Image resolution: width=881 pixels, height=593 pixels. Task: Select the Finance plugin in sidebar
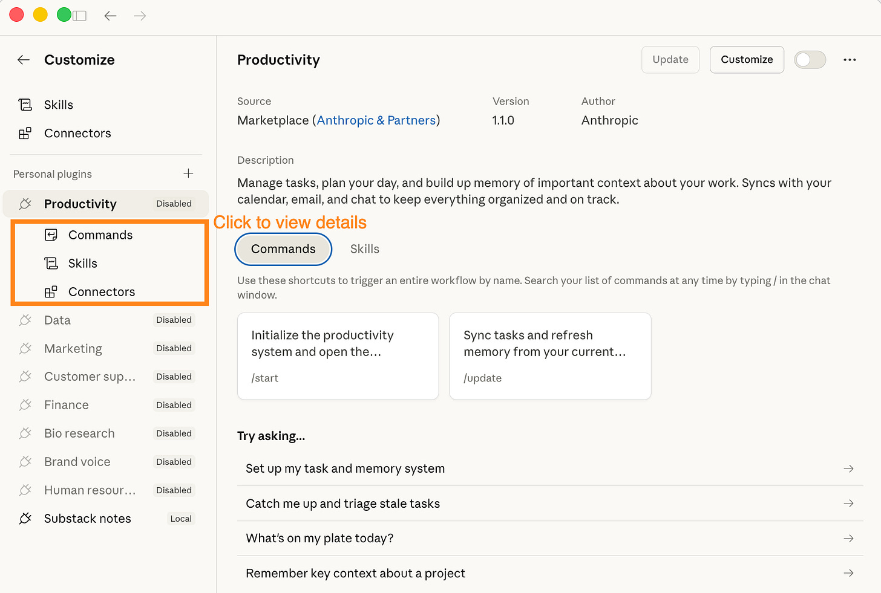tap(106, 405)
